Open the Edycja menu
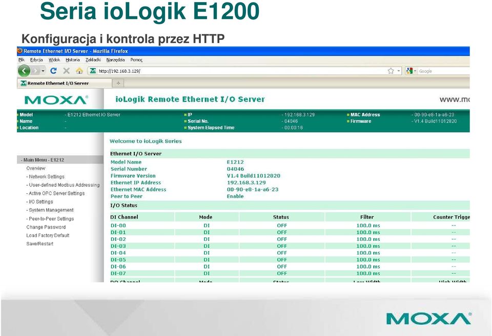 (36, 60)
